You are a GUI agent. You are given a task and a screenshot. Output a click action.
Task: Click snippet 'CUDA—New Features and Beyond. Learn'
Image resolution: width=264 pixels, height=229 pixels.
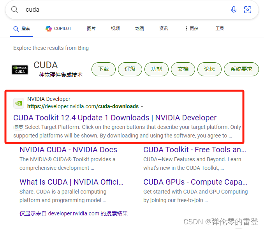click(x=192, y=159)
